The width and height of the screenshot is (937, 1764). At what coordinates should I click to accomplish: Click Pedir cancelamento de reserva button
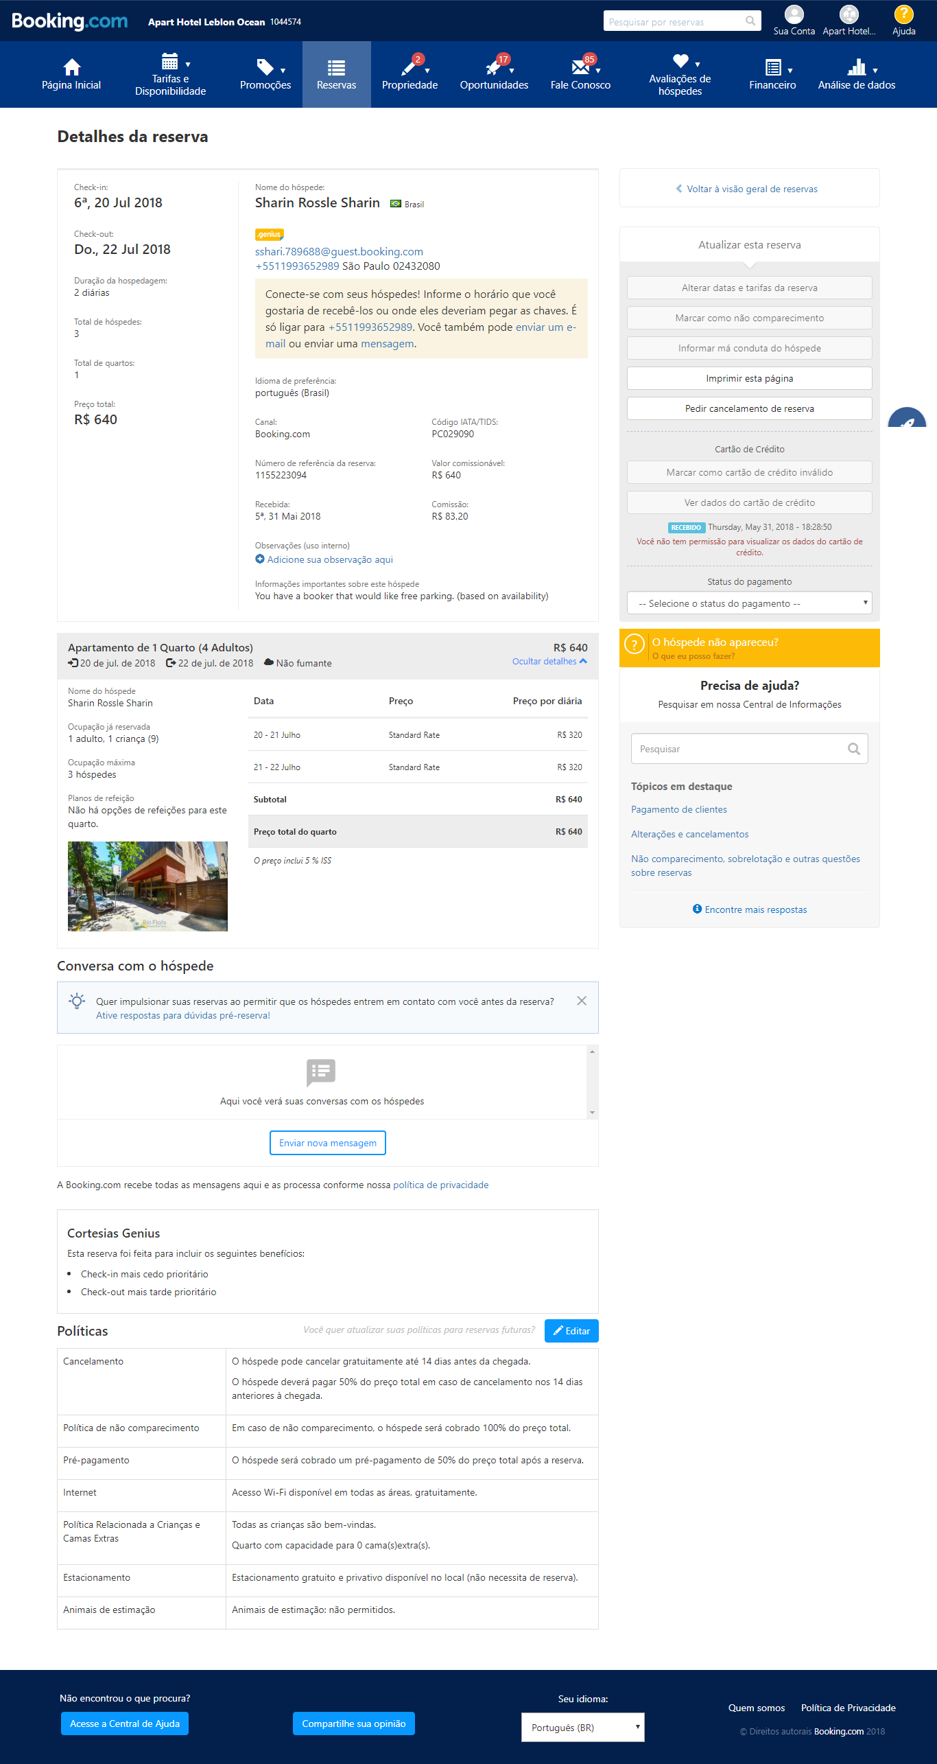(x=749, y=408)
